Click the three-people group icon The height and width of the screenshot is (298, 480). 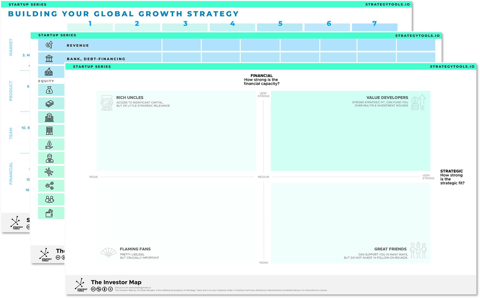[49, 199]
